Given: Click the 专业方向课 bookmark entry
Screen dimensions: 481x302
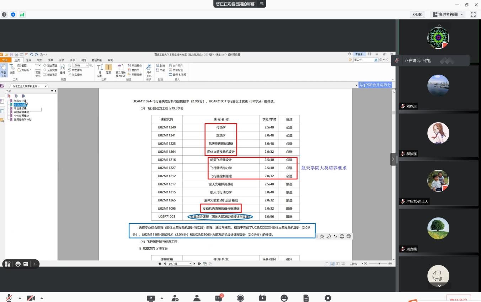Looking at the screenshot, I should 20,105.
